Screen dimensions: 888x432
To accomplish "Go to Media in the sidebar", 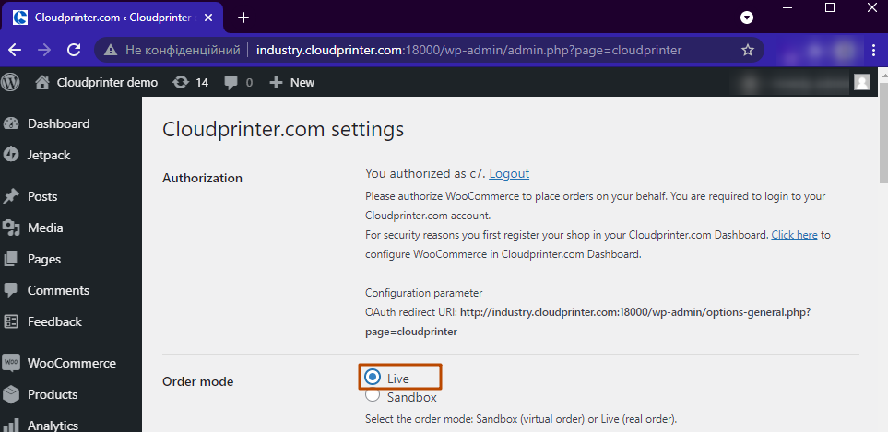I will [45, 228].
